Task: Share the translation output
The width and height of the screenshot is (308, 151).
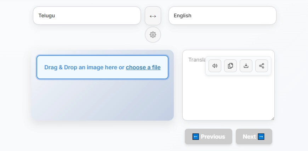Action: coord(262,66)
